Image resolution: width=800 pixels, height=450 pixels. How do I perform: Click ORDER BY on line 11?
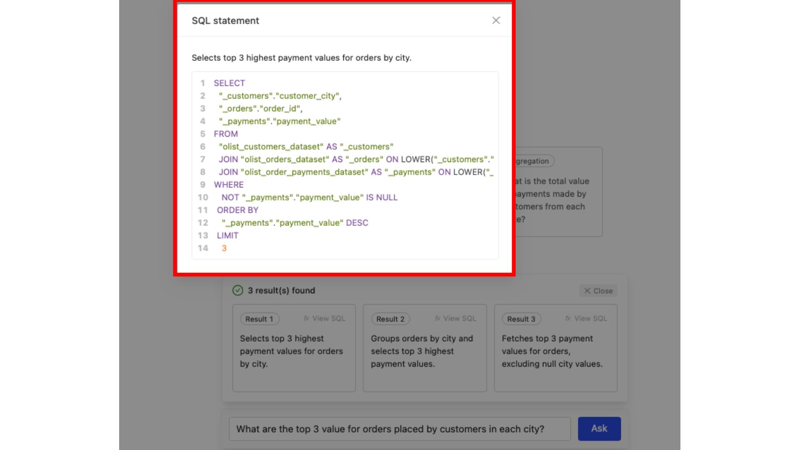pyautogui.click(x=237, y=210)
